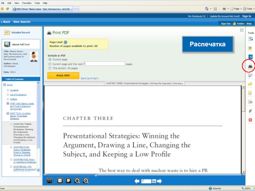Expand PART ONE in table of contents
The image size is (255, 191).
[x=8, y=103]
